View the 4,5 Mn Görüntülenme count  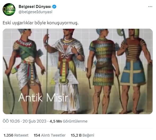[68, 121]
